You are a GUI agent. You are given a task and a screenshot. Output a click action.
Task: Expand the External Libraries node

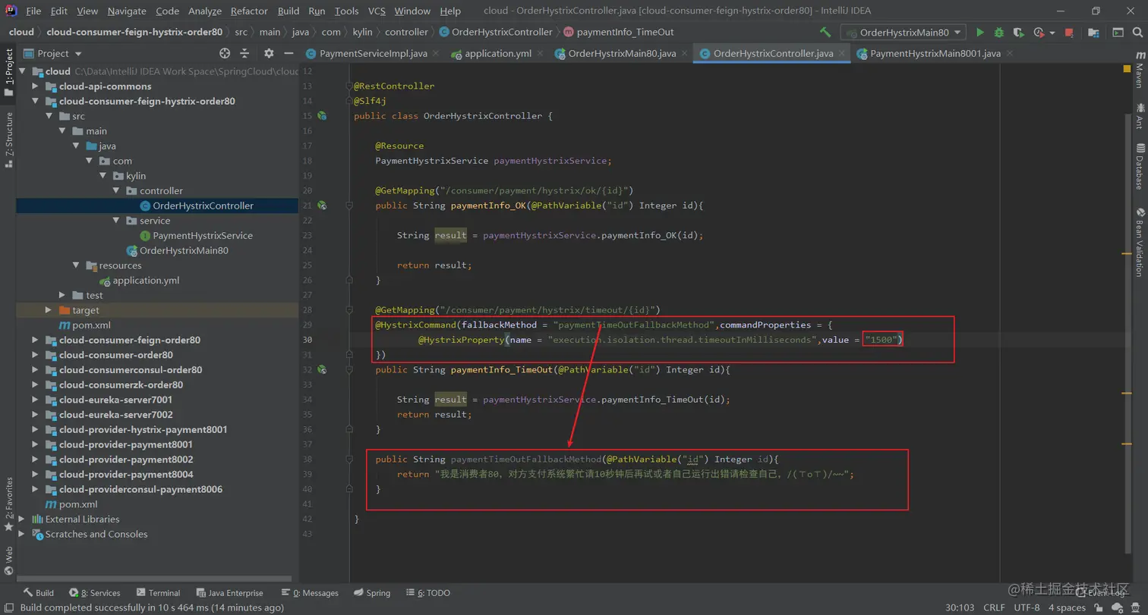[x=21, y=519]
